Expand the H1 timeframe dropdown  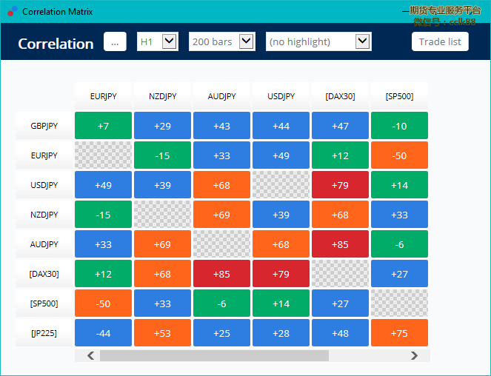click(158, 41)
